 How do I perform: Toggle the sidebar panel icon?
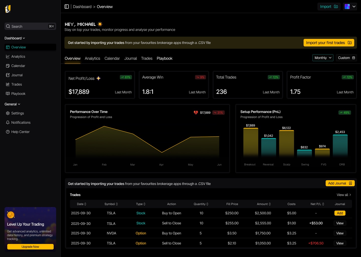pyautogui.click(x=67, y=7)
